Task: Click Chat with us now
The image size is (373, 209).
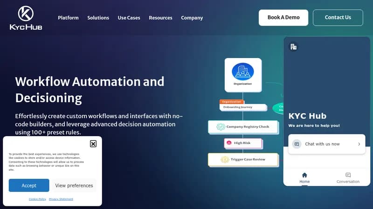Action: click(x=327, y=144)
